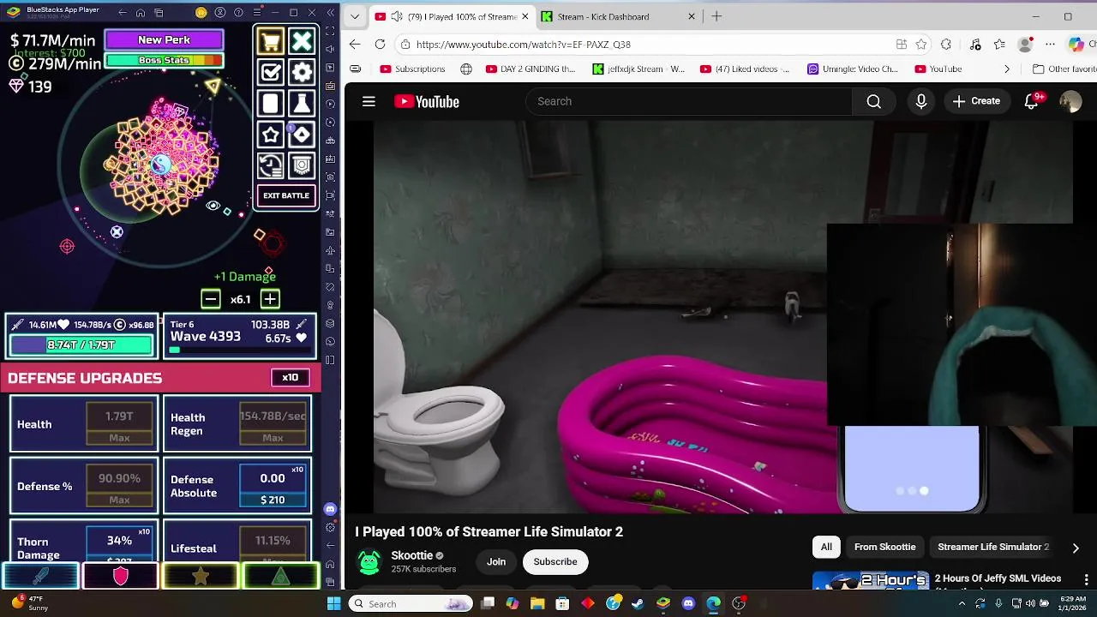Click the New Perk button
1097x617 pixels.
point(164,39)
